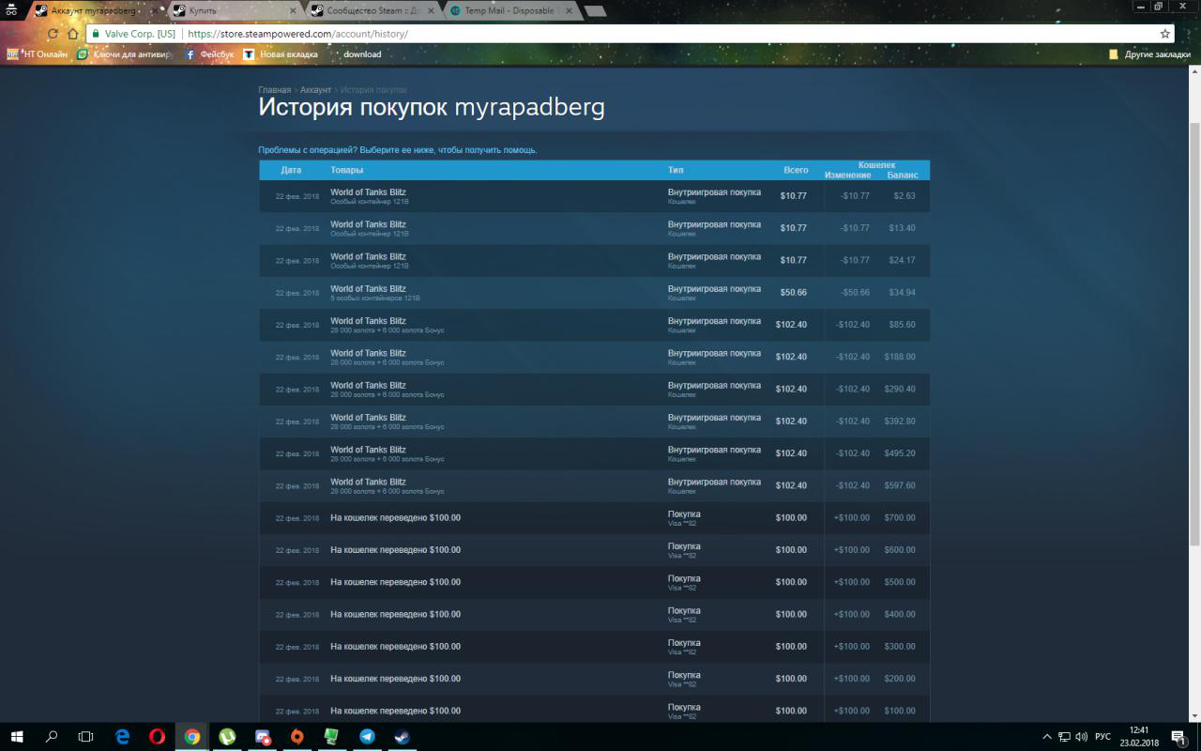Viewport: 1201px width, 751px height.
Task: Open the wallet top-up with balance $400.00
Action: point(595,614)
